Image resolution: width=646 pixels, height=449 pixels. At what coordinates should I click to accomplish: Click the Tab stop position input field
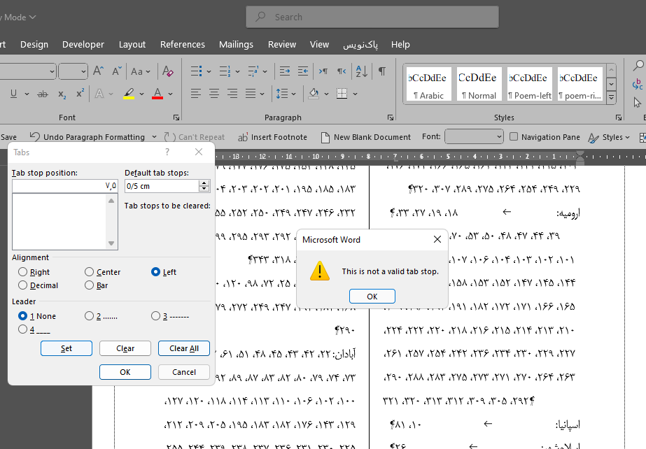coord(65,186)
